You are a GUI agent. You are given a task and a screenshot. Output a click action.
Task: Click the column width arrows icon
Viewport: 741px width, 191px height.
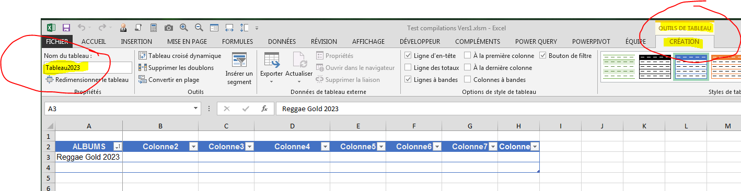[x=229, y=28]
